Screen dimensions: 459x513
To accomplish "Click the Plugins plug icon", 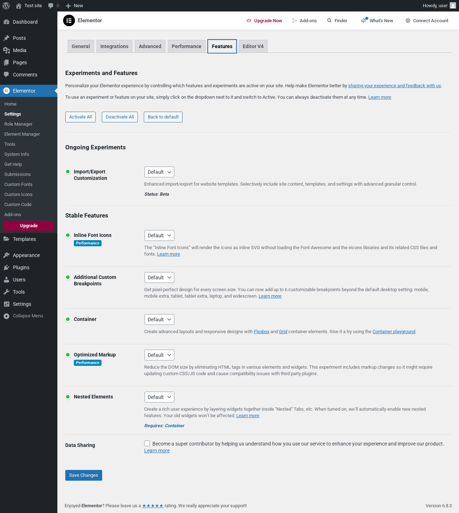I will click(6, 267).
